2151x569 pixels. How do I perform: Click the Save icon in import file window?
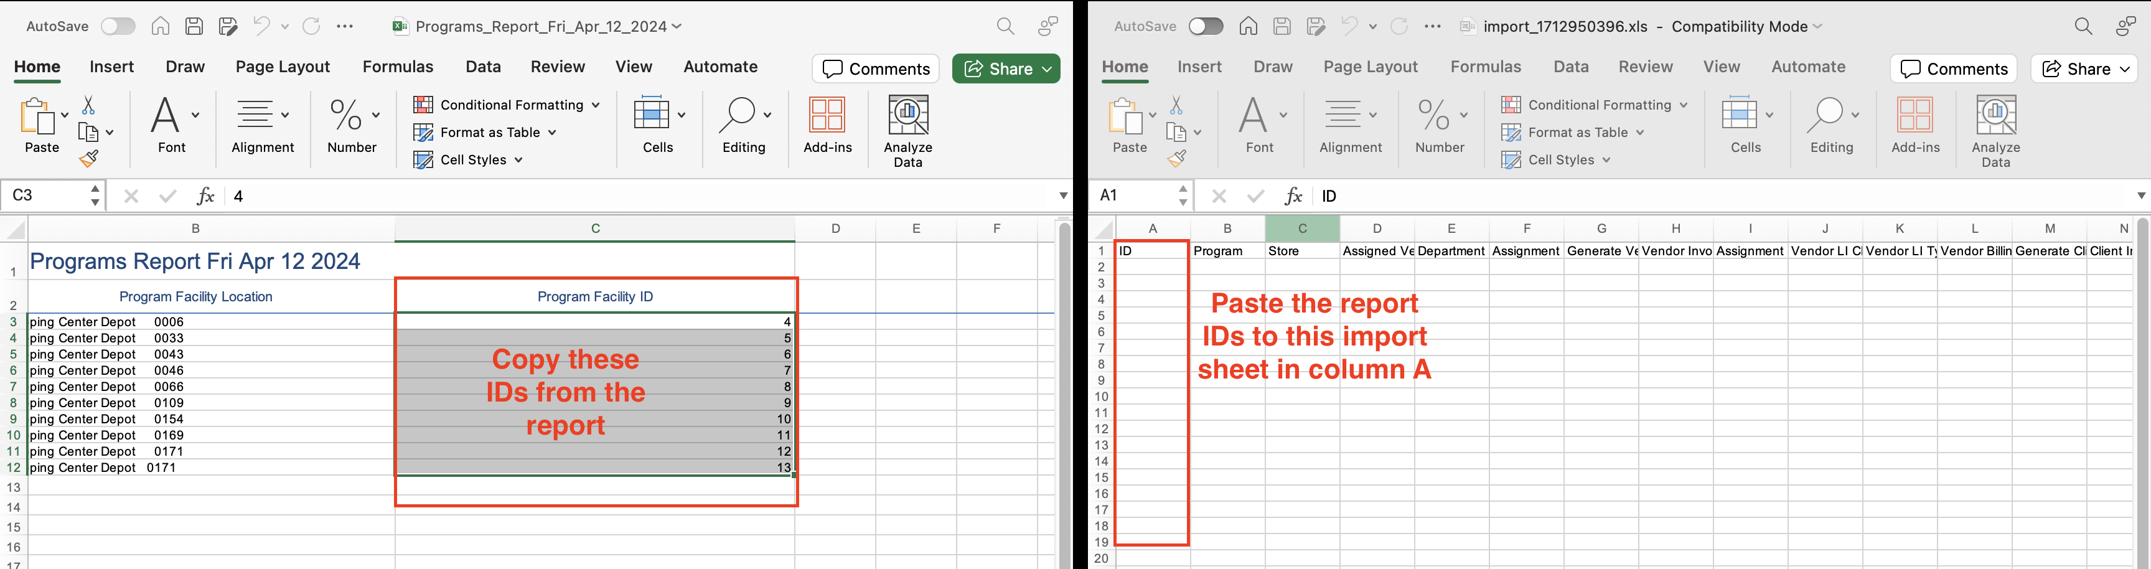(x=1282, y=27)
